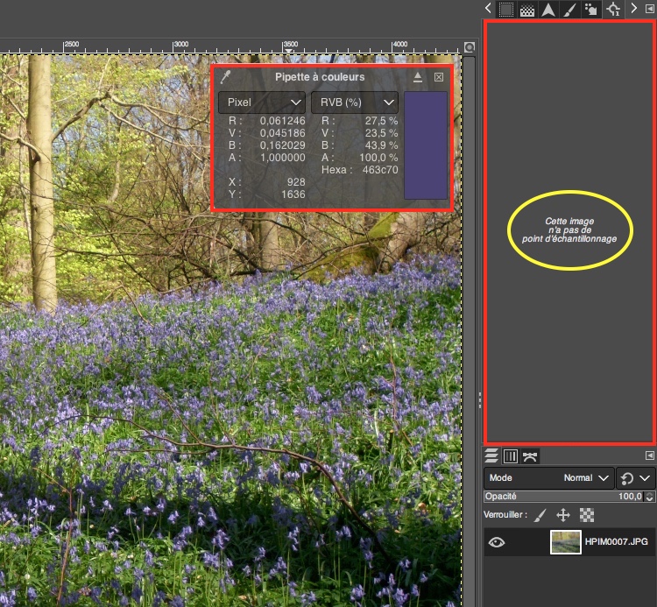The width and height of the screenshot is (657, 607).
Task: Toggle visibility of HPIM0007.JPG layer
Action: coord(497,542)
